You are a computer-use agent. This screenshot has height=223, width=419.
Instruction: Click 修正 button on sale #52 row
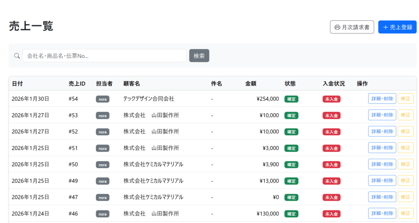point(405,132)
